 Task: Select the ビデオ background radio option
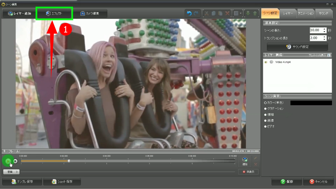tap(265, 126)
